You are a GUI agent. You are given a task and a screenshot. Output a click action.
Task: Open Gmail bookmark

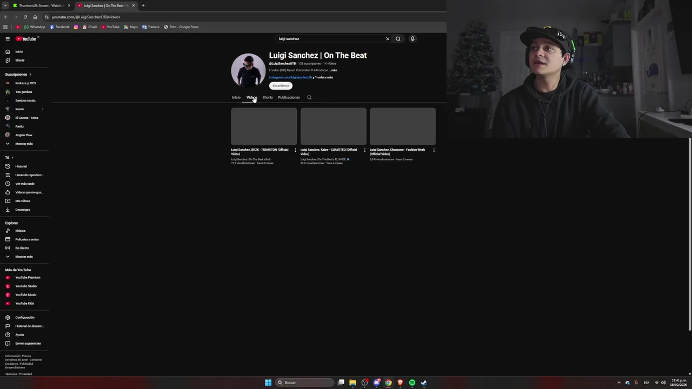pyautogui.click(x=90, y=27)
